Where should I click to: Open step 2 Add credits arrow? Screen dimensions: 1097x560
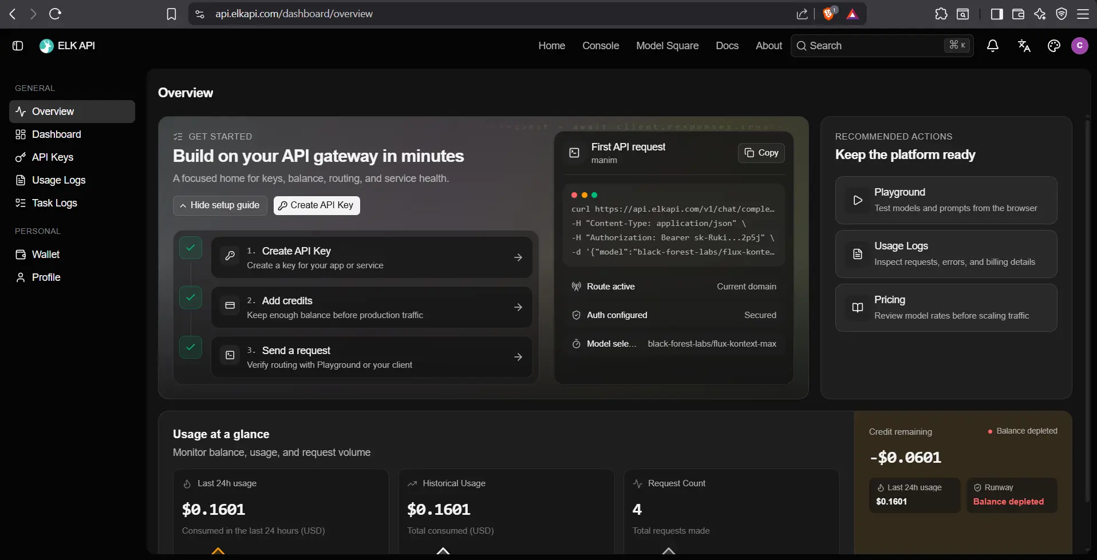[518, 307]
